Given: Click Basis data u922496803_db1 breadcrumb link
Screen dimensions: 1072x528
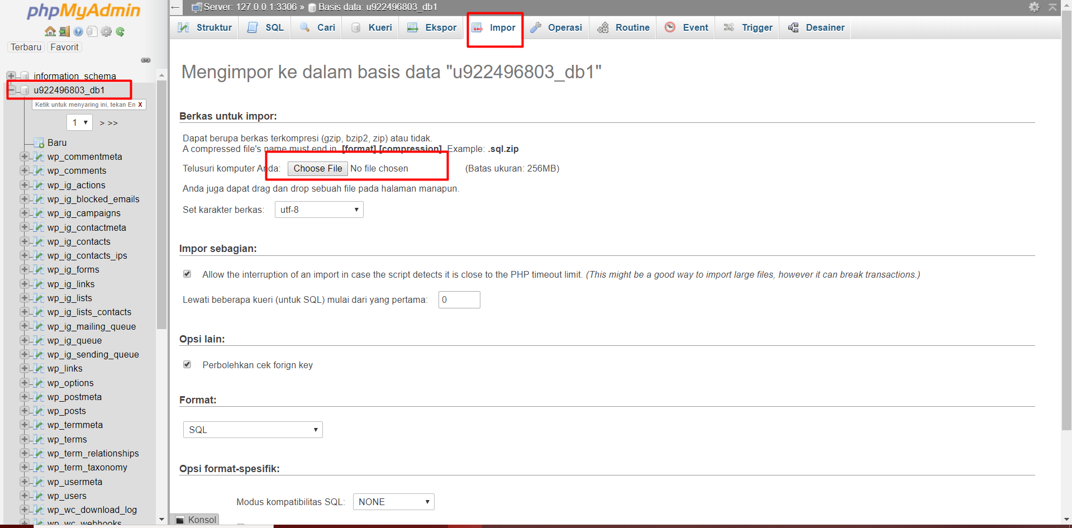Looking at the screenshot, I should 378,7.
